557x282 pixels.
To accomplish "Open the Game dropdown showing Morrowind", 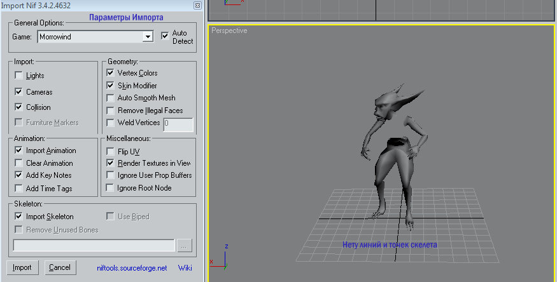I will pyautogui.click(x=95, y=36).
